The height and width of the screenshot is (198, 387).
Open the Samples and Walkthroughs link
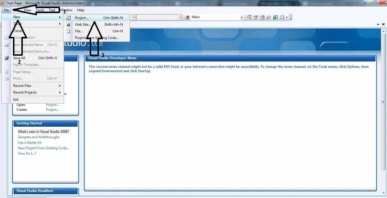click(39, 137)
